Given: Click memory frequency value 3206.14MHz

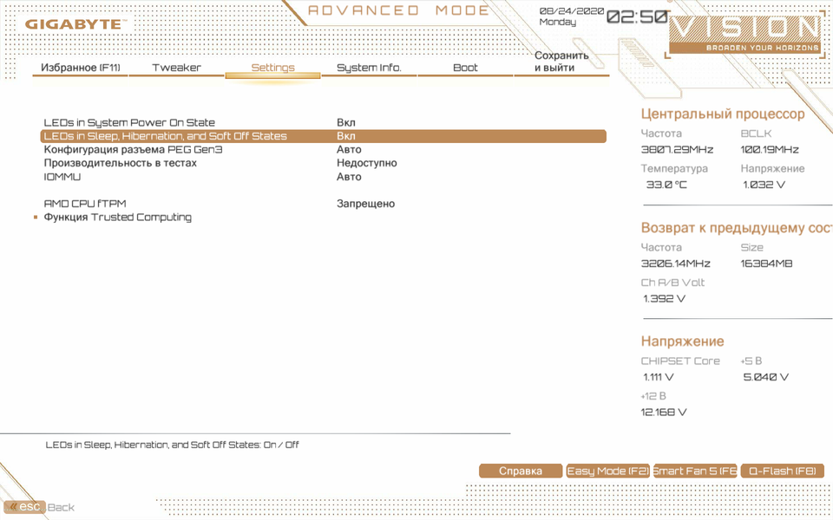Looking at the screenshot, I should point(675,263).
